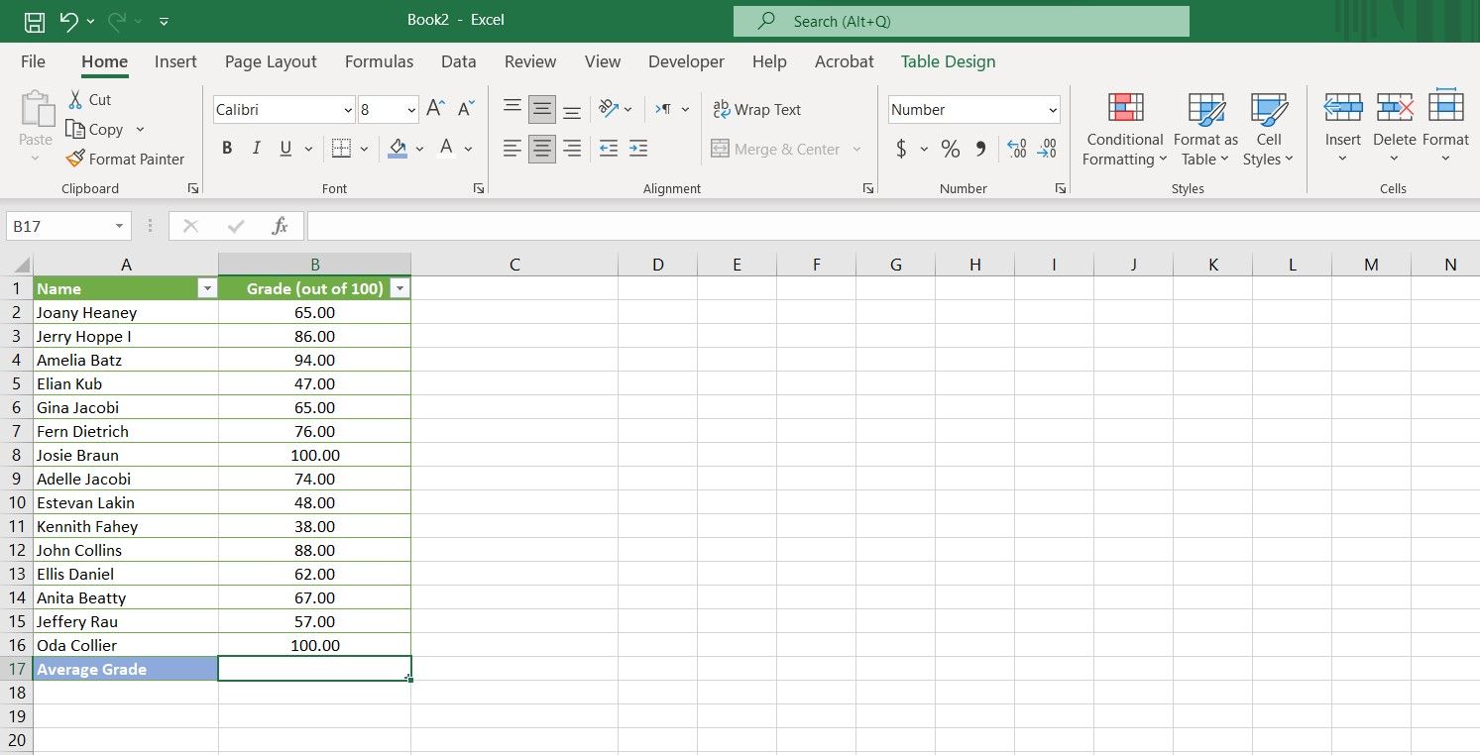This screenshot has height=755, width=1480.
Task: Click inside the formula bar
Action: point(694,225)
